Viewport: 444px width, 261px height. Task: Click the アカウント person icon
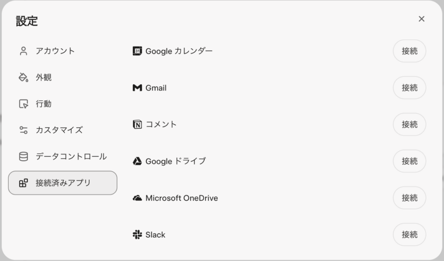point(24,51)
